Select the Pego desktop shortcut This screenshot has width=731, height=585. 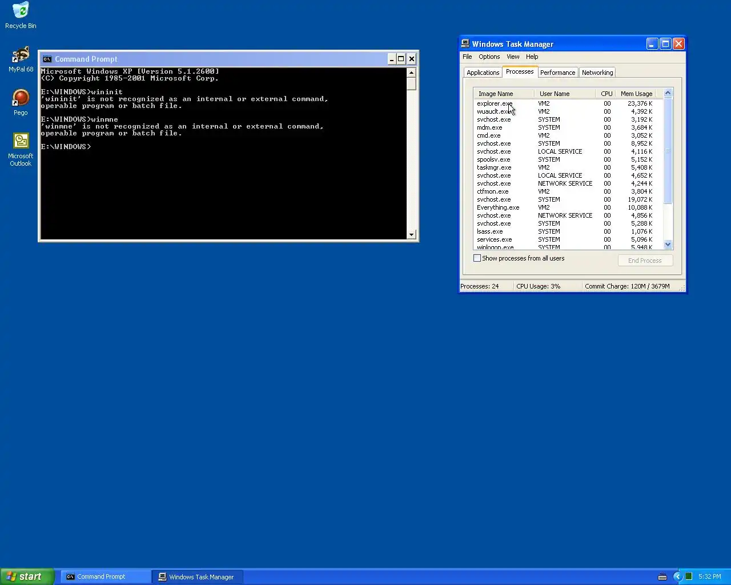click(x=21, y=102)
